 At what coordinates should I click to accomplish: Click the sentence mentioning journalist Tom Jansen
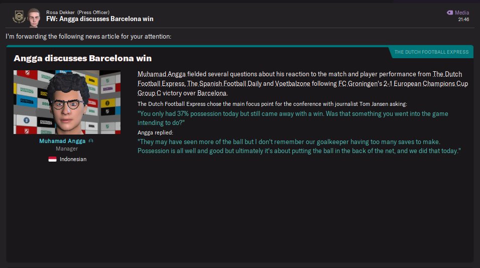tap(272, 104)
